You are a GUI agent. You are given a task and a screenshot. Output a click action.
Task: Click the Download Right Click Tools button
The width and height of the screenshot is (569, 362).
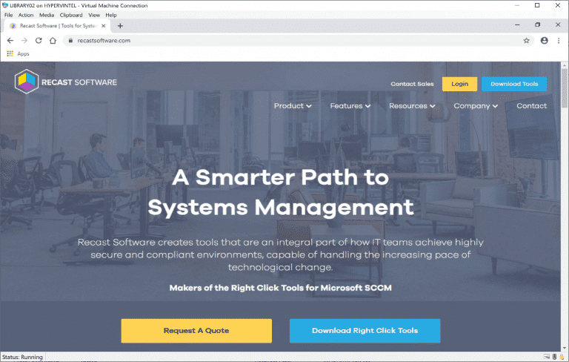(x=365, y=330)
